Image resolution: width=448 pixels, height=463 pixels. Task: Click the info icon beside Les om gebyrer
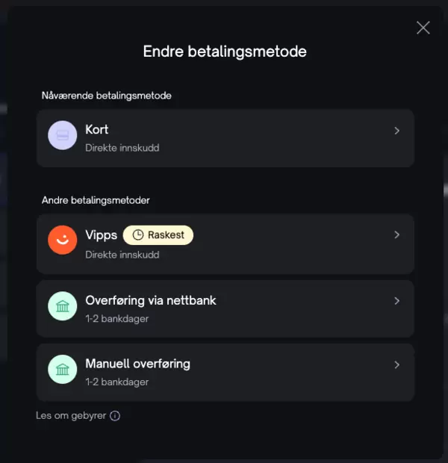coord(115,416)
